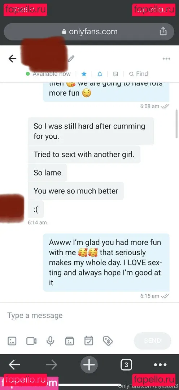Open the calendar schedule message icon
The width and height of the screenshot is (179, 390).
click(89, 341)
